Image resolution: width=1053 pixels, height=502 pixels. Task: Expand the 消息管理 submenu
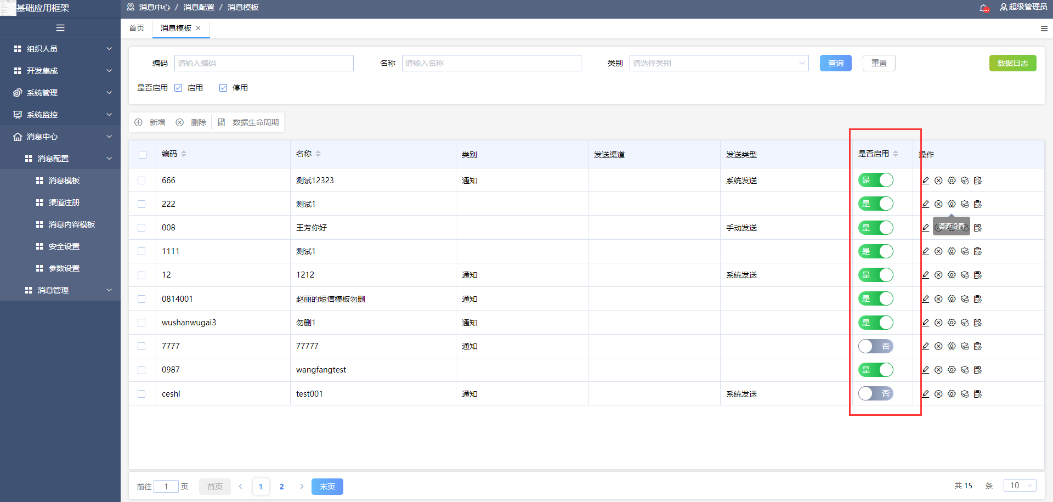click(x=60, y=290)
